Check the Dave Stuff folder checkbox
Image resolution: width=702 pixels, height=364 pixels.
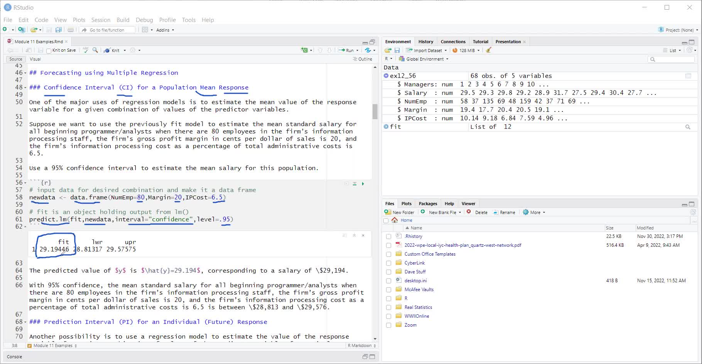388,272
